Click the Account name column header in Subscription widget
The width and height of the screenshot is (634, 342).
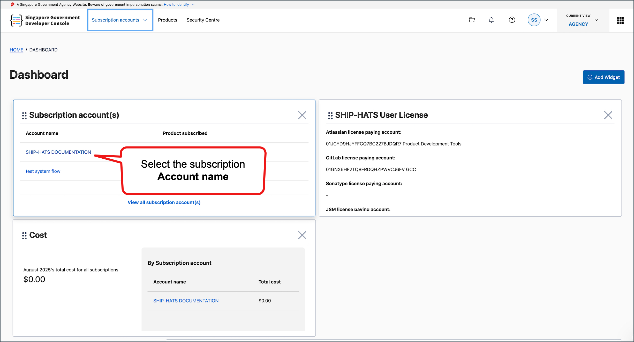coord(42,133)
